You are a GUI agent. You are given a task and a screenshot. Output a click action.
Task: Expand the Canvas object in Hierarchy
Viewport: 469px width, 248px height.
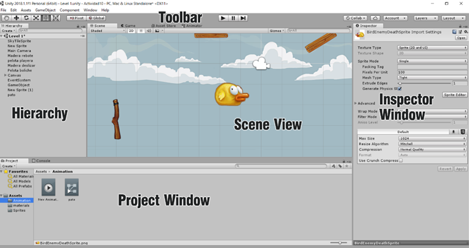tap(5, 75)
